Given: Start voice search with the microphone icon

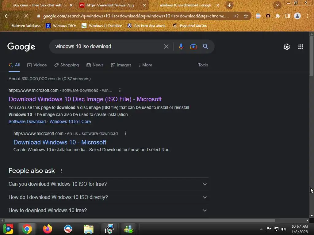Looking at the screenshot, I should (181, 47).
